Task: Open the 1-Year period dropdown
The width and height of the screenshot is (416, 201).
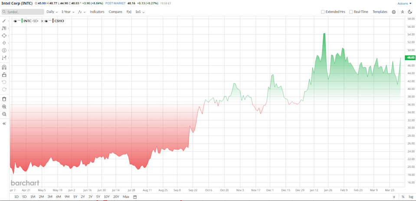Action: [68, 12]
